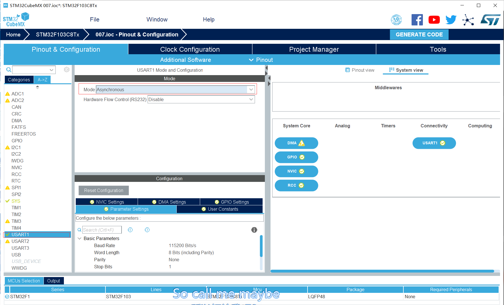
Task: Select the RTC peripheral
Action: pyautogui.click(x=16, y=181)
